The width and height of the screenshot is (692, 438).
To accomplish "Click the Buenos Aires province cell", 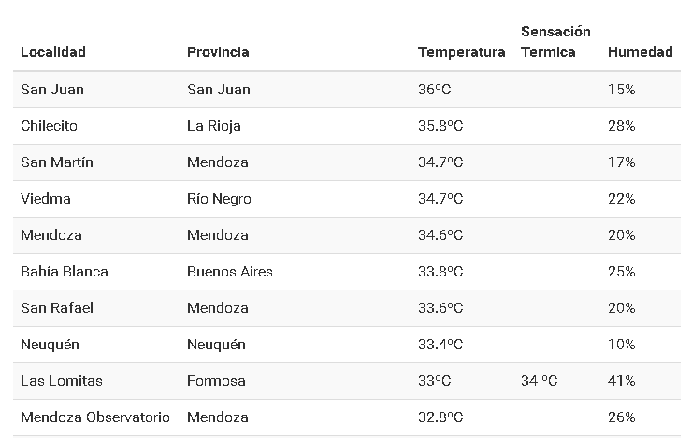I will [x=230, y=272].
